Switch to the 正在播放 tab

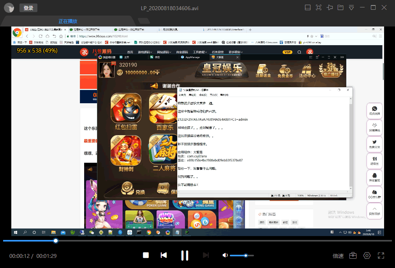(x=68, y=21)
